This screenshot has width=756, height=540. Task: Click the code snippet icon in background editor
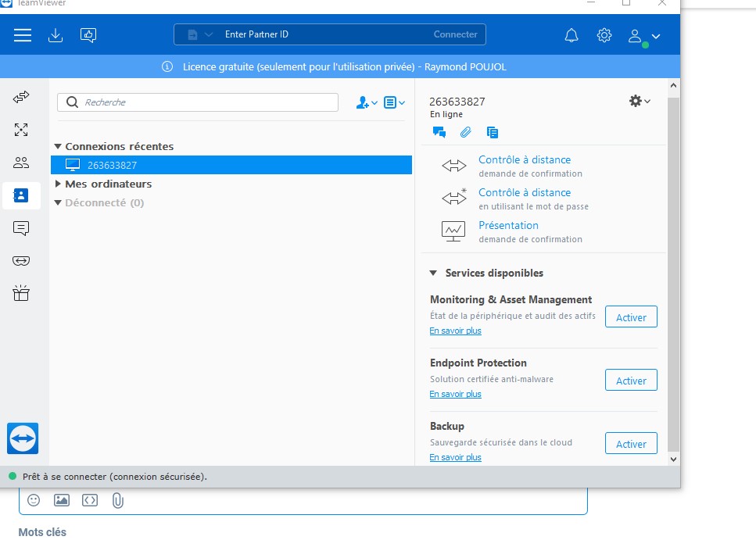[90, 500]
